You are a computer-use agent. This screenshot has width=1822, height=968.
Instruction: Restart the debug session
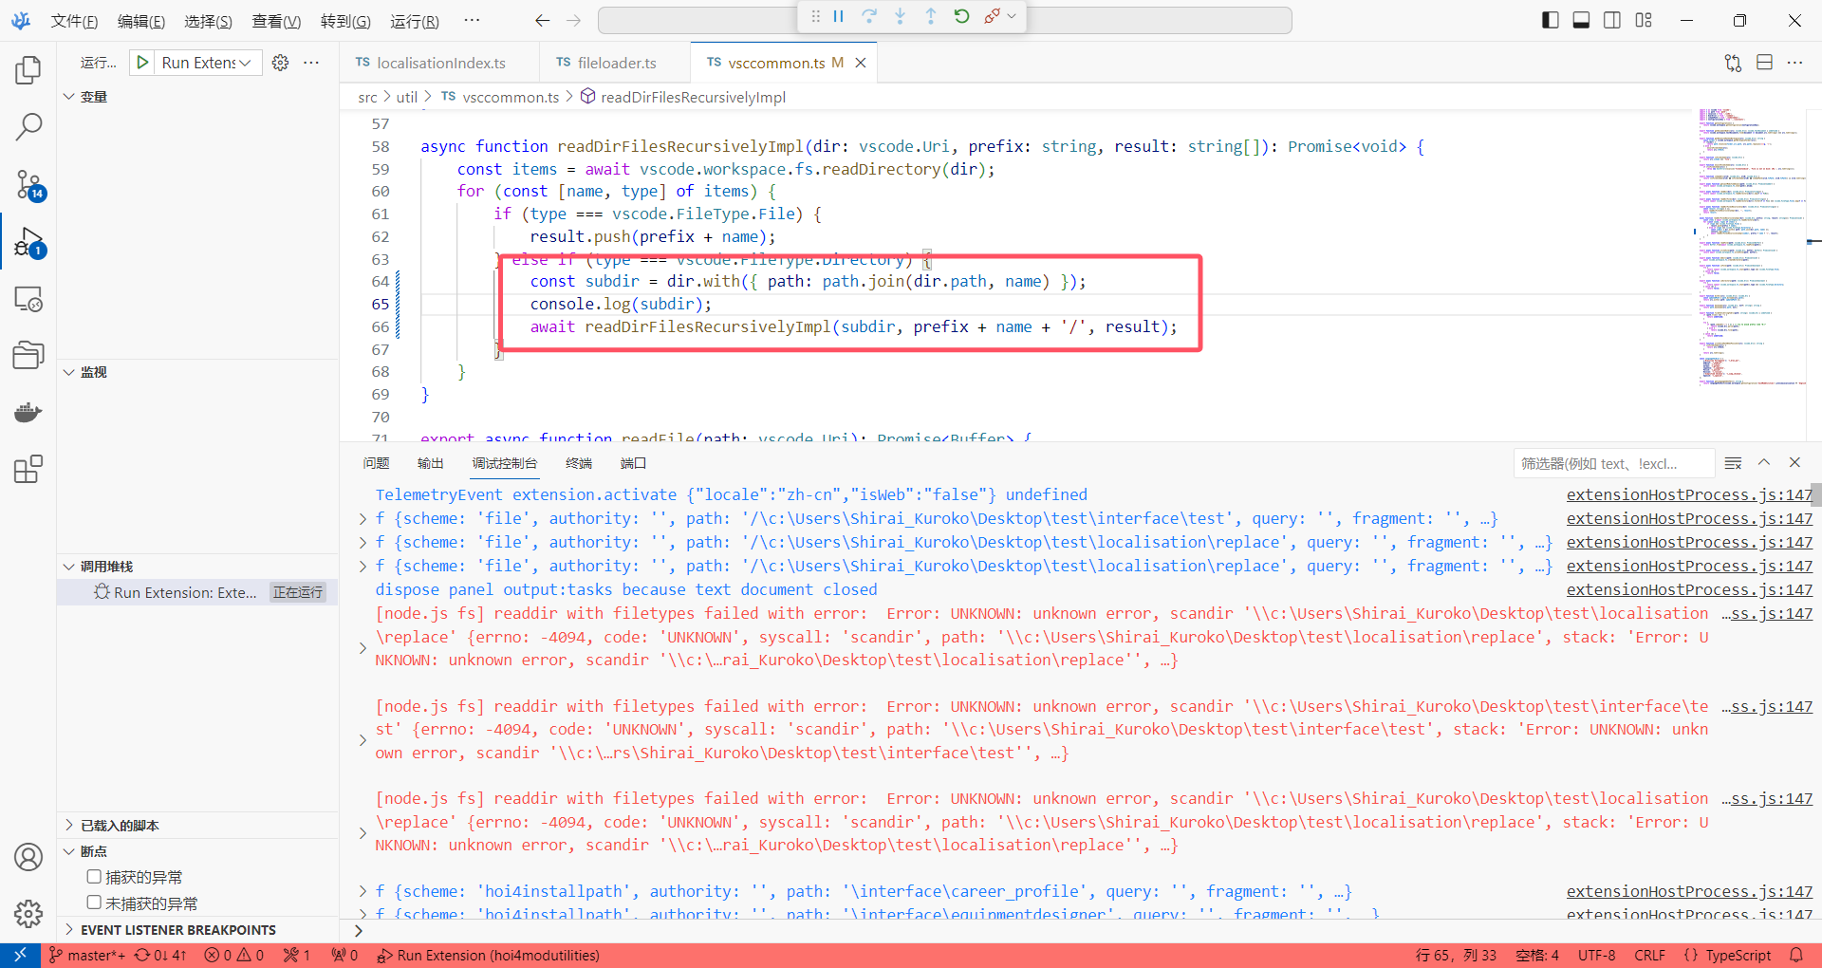961,16
